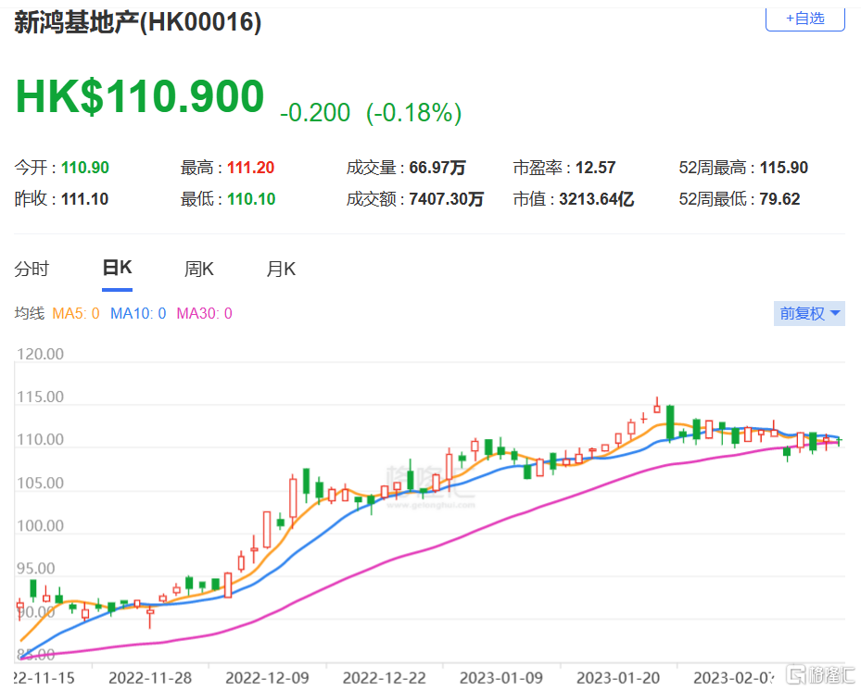
Task: Click the 市值 value 3213.64亿
Action: pos(596,198)
